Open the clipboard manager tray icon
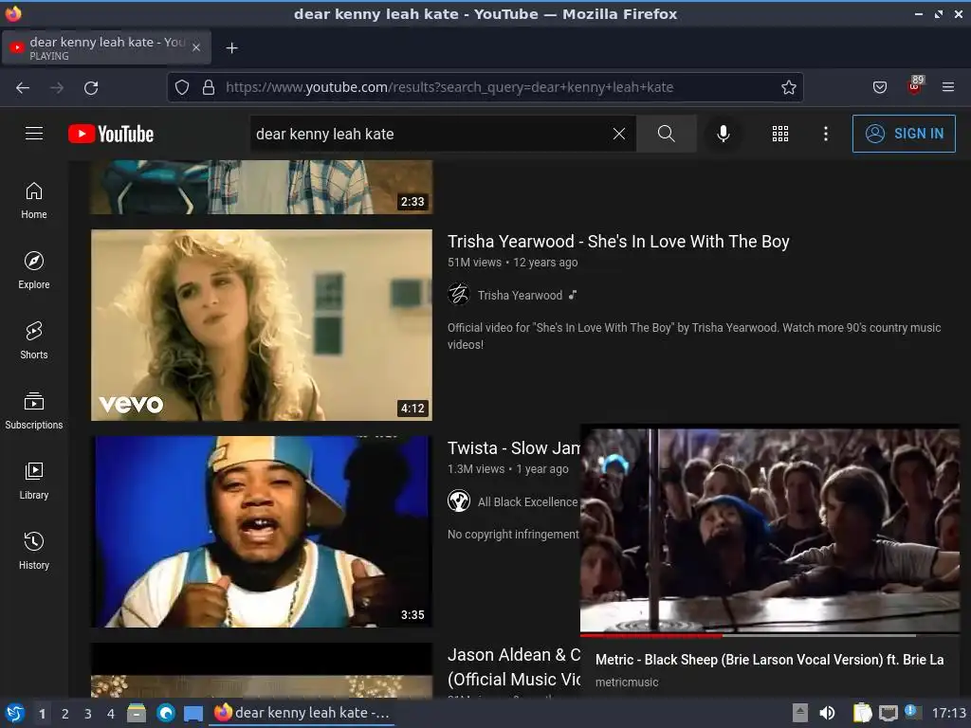971x728 pixels. (x=862, y=713)
